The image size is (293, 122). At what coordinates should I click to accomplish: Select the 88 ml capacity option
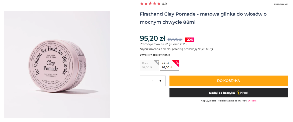(169, 65)
